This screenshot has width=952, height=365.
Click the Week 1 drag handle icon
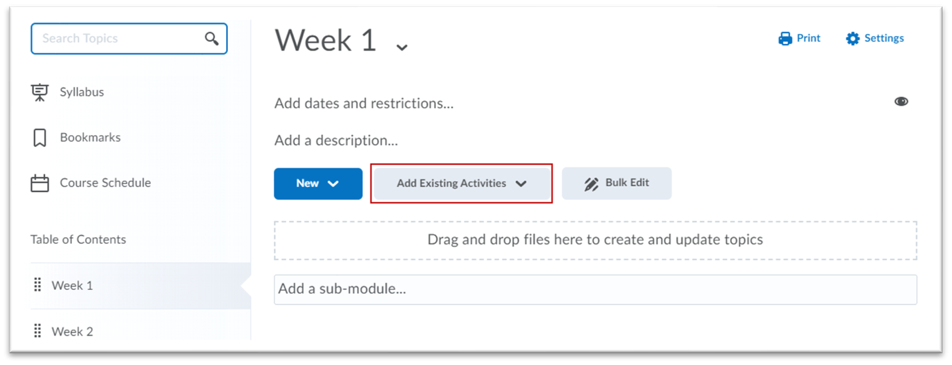click(x=38, y=285)
